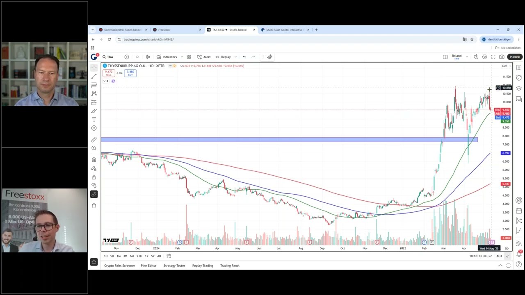Open the Roland layout dropdown arrow

467,57
